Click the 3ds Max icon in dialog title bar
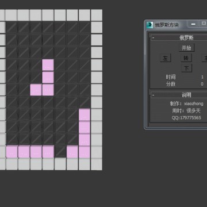This screenshot has height=207, width=207. pyautogui.click(x=149, y=25)
